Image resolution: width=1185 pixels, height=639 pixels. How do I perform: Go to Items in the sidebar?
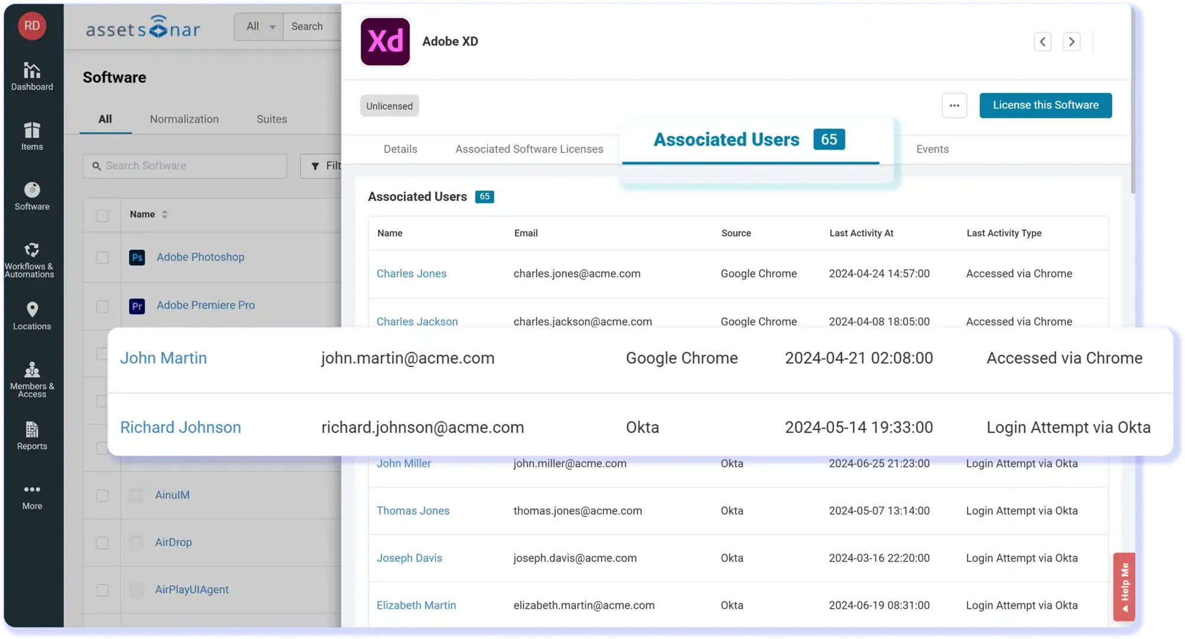coord(32,137)
